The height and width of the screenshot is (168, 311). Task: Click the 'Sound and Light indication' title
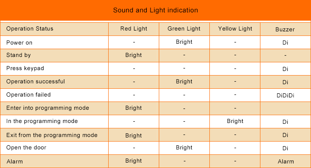coord(155,10)
